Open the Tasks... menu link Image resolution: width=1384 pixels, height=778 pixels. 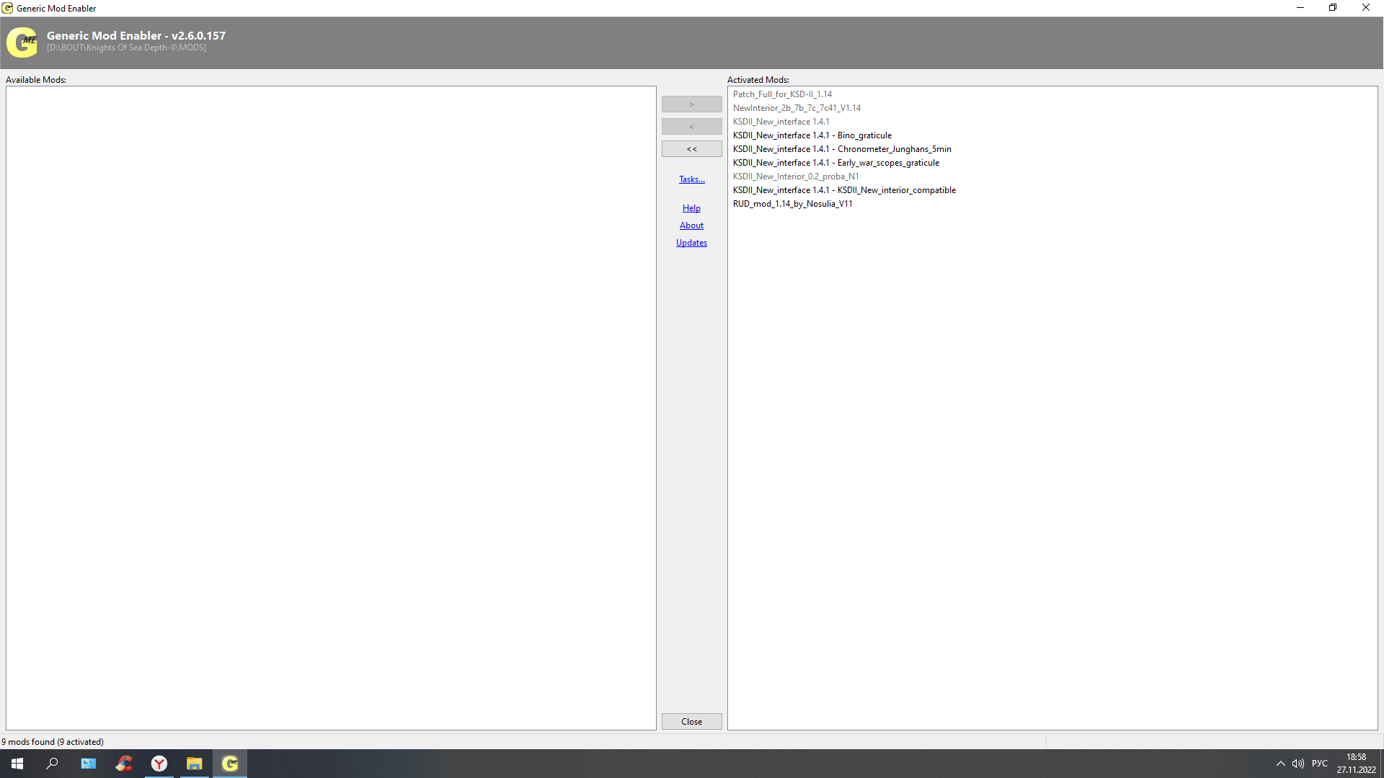(x=692, y=179)
